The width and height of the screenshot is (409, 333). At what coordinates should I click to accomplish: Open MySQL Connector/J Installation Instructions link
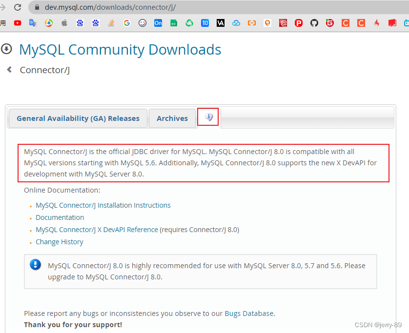(x=103, y=205)
